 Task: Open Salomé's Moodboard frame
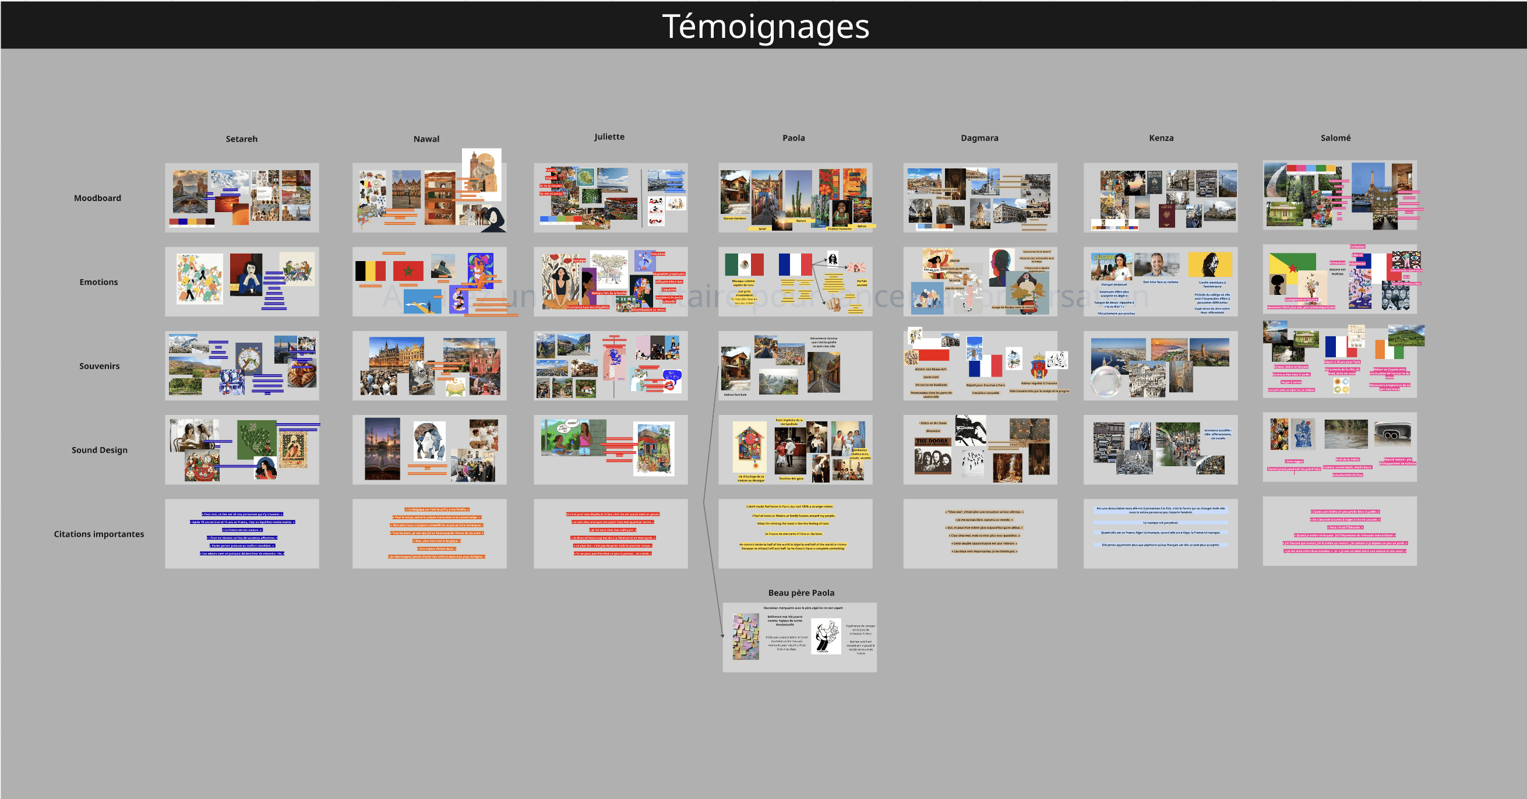coord(1339,195)
